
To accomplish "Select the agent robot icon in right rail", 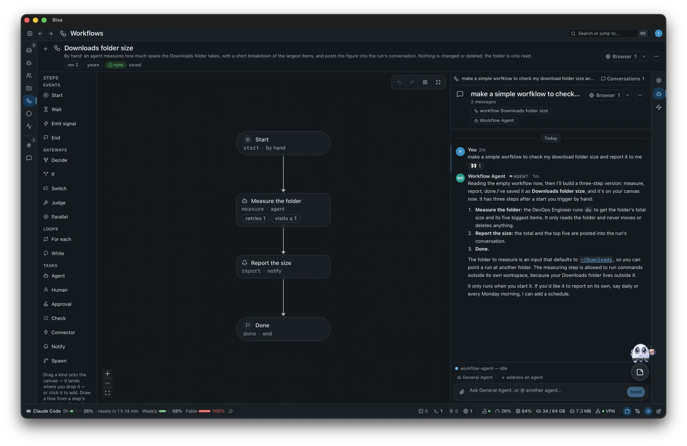I will point(658,94).
